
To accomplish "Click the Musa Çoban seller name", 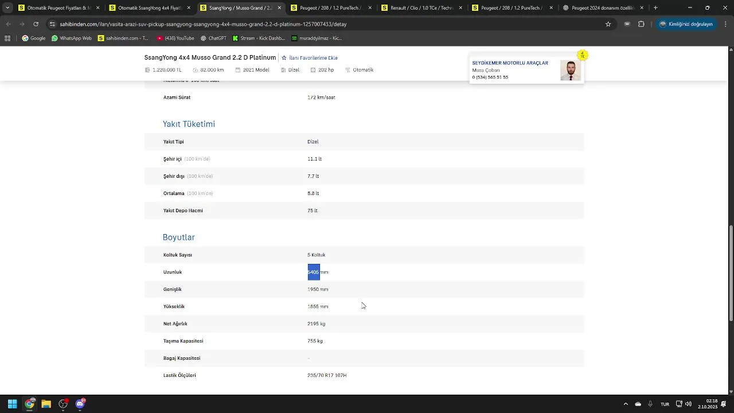I will 486,70.
